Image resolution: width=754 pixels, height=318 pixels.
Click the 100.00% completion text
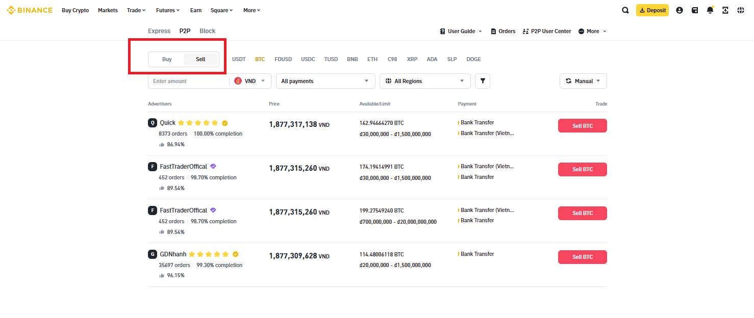218,134
